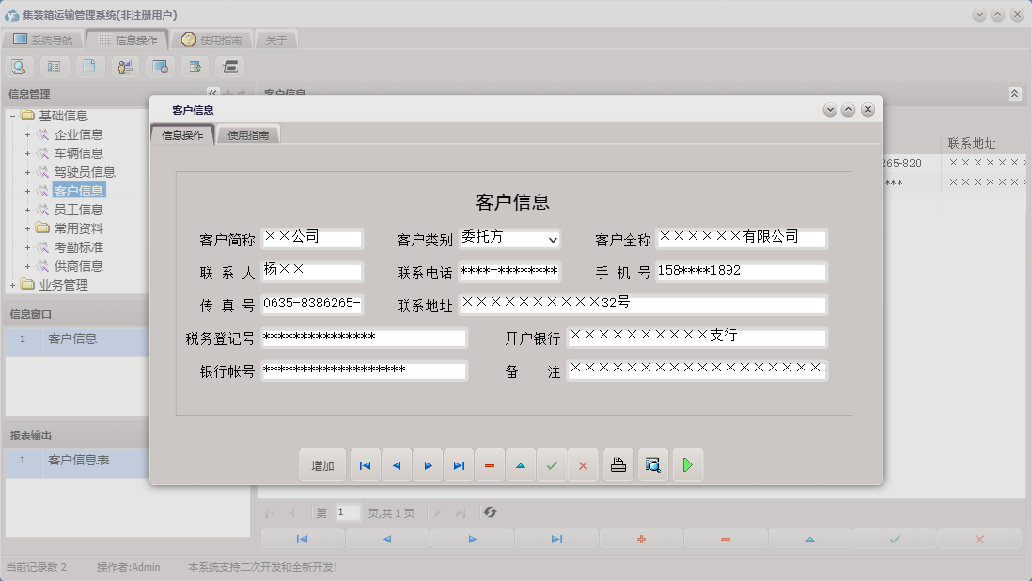Confirm changes with the green check icon
The height and width of the screenshot is (581, 1032).
(x=552, y=464)
